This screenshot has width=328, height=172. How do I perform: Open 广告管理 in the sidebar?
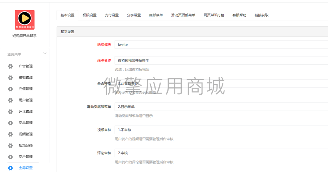tap(26, 66)
